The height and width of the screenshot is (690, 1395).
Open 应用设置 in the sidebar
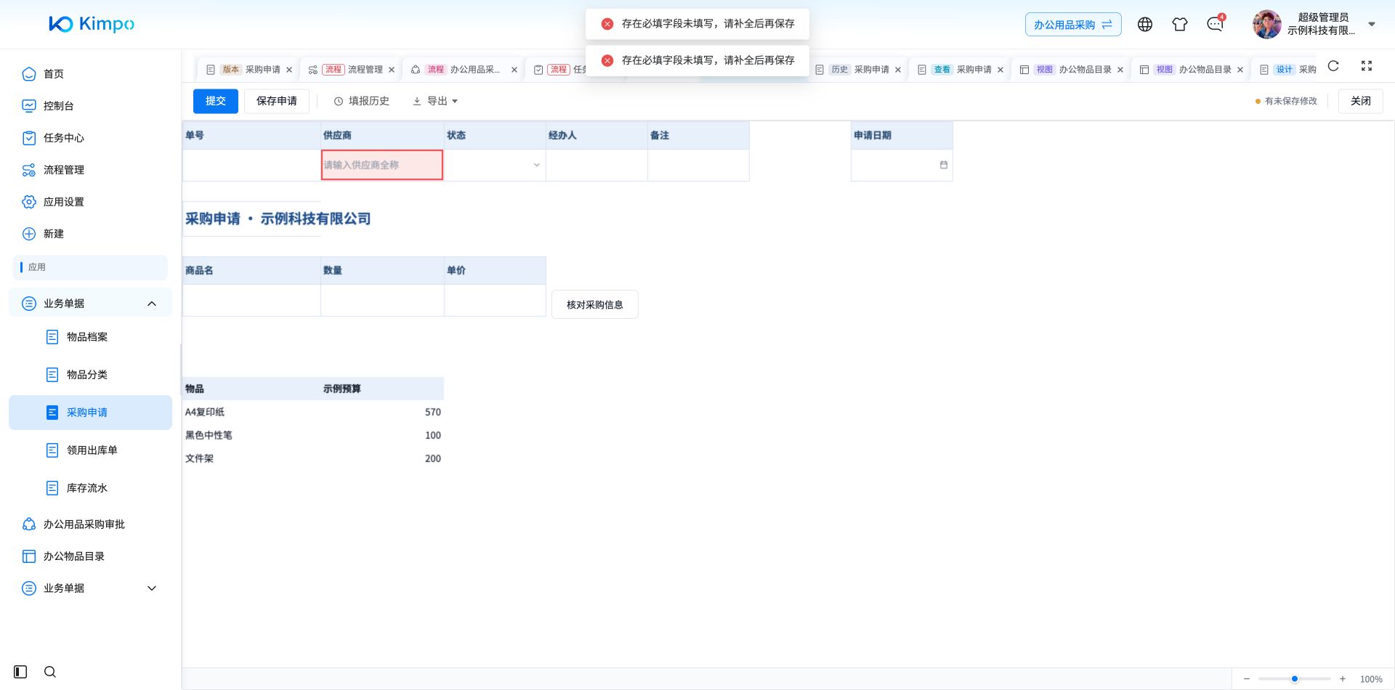click(x=91, y=202)
